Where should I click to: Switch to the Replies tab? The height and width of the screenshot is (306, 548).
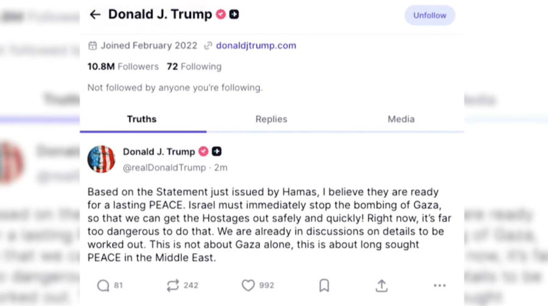point(271,119)
